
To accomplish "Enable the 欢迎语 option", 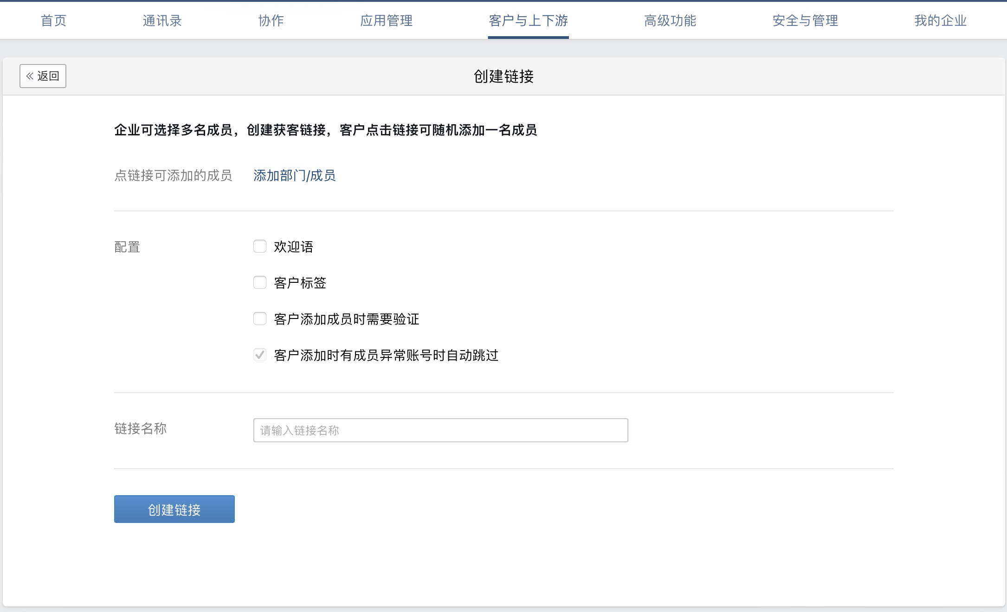I will tap(260, 247).
